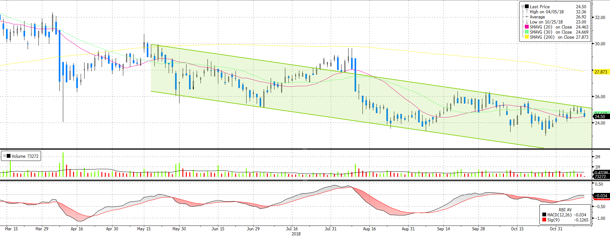This screenshot has height=236, width=610.
Task: Select the 'Average' legend entry
Action: click(x=537, y=17)
